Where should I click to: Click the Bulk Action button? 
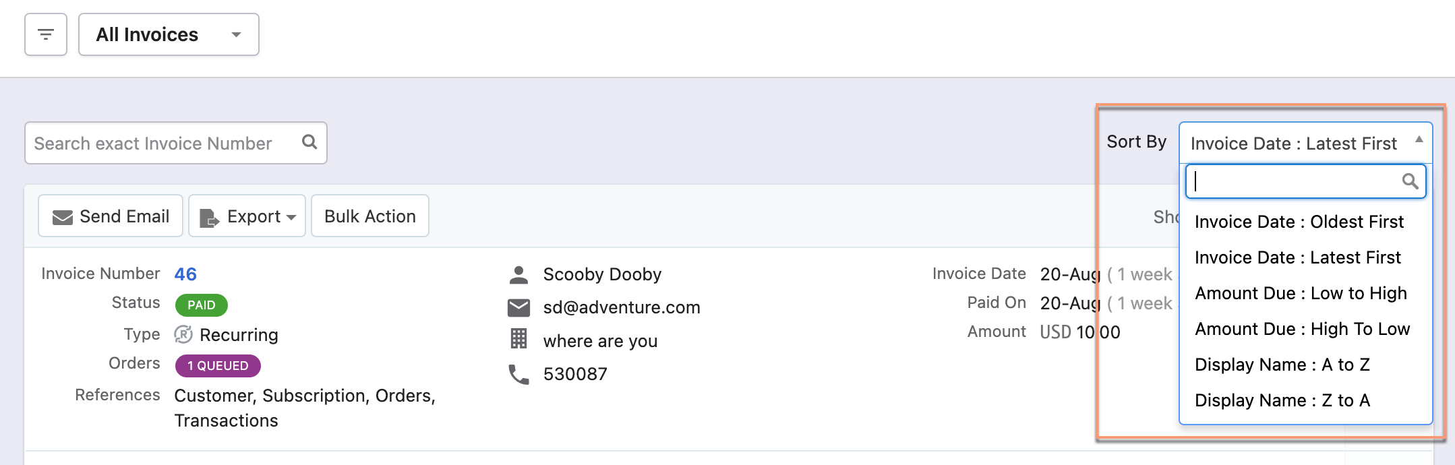click(x=370, y=216)
